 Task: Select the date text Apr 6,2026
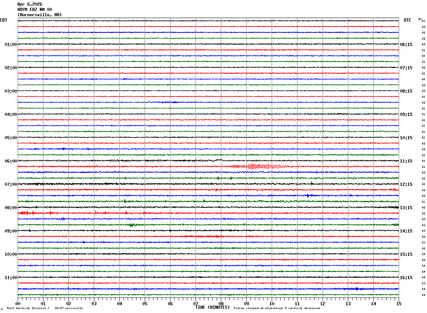point(30,4)
